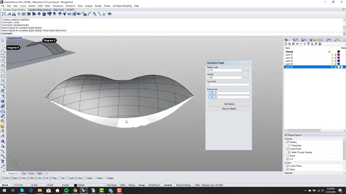This screenshot has height=194, width=346.
Task: Open Skype from the taskbar
Action: [22, 190]
